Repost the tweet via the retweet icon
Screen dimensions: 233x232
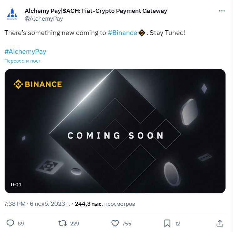63,223
